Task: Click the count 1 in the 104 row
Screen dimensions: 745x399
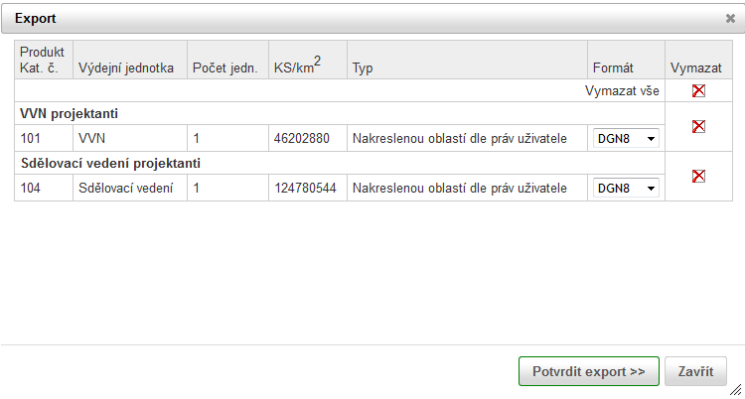Action: coord(197,189)
